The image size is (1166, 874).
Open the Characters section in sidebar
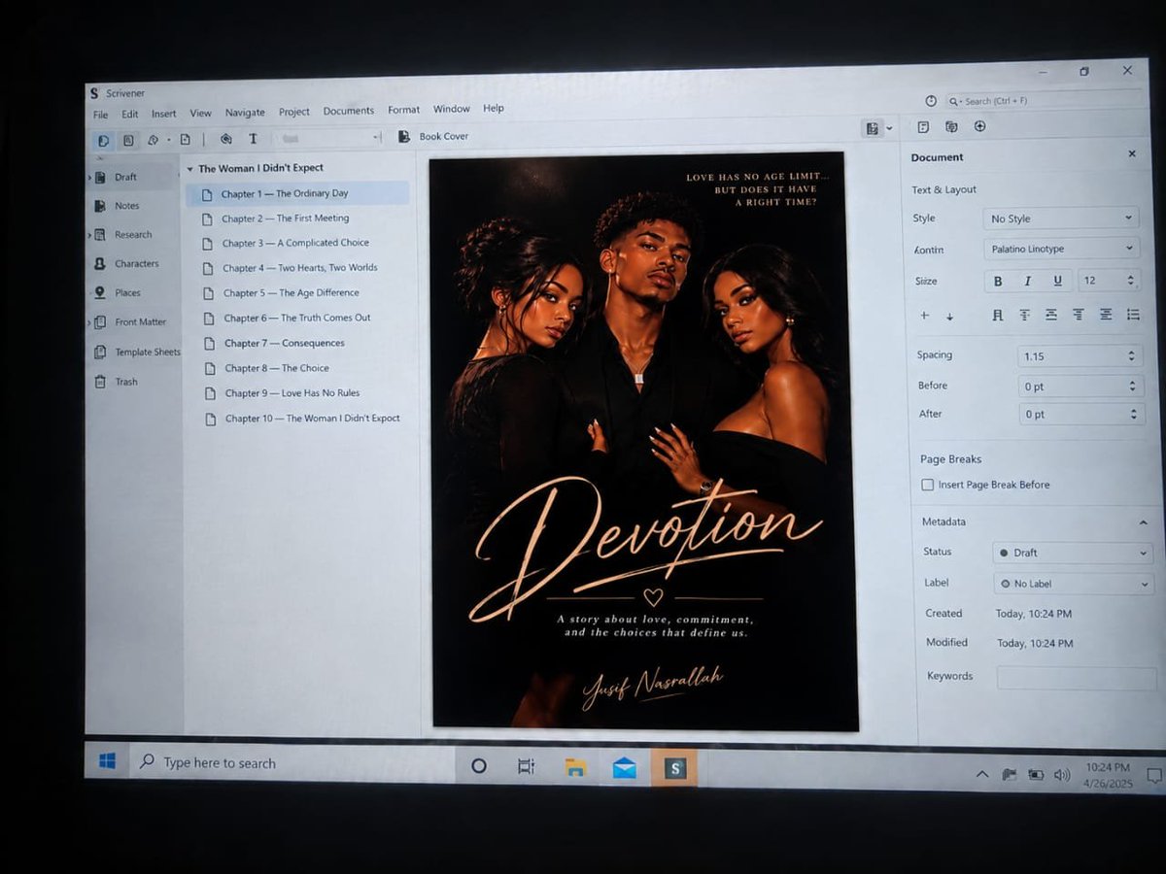click(x=126, y=263)
